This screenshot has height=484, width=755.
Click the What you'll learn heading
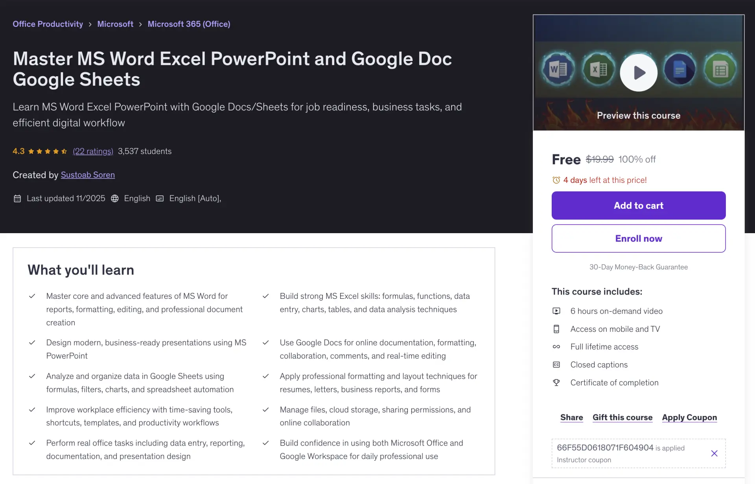tap(81, 270)
